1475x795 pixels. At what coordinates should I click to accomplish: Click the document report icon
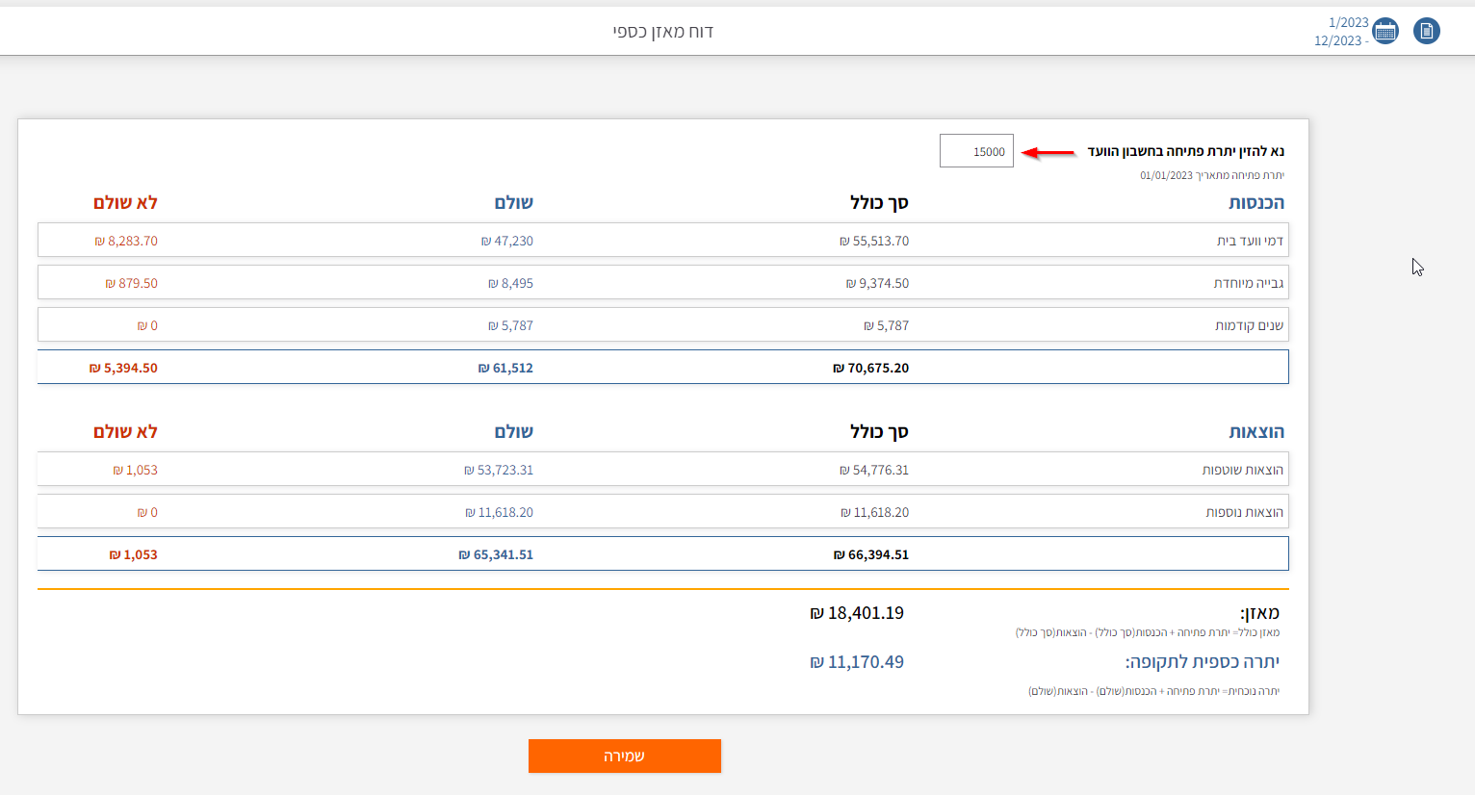(x=1426, y=31)
